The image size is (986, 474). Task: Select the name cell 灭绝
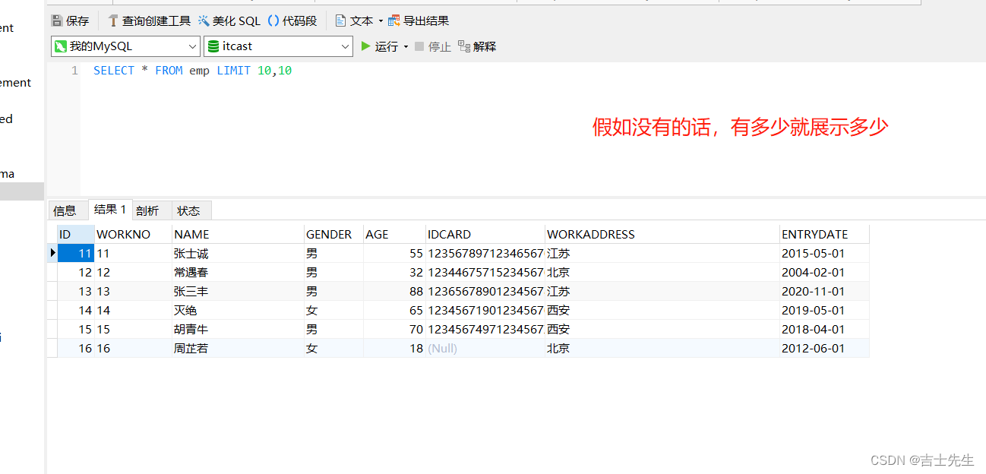tap(238, 310)
